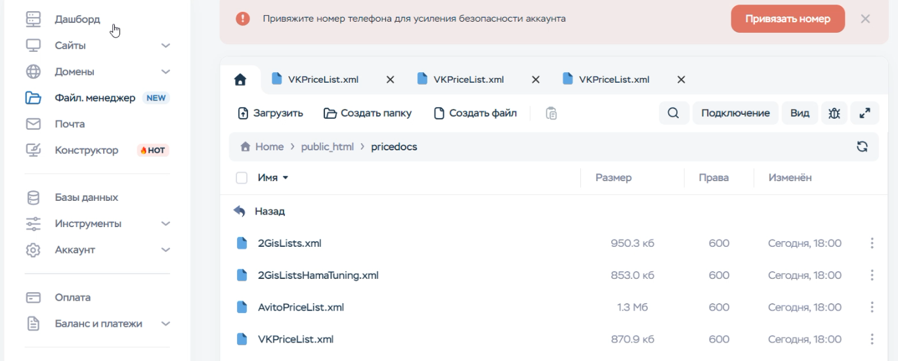
Task: Go to the file manager home tab
Action: coord(240,80)
